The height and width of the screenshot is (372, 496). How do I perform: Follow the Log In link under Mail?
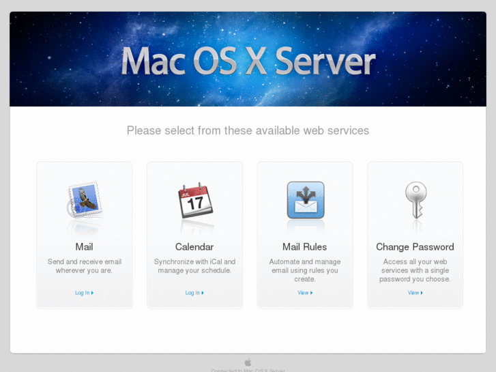(x=84, y=293)
